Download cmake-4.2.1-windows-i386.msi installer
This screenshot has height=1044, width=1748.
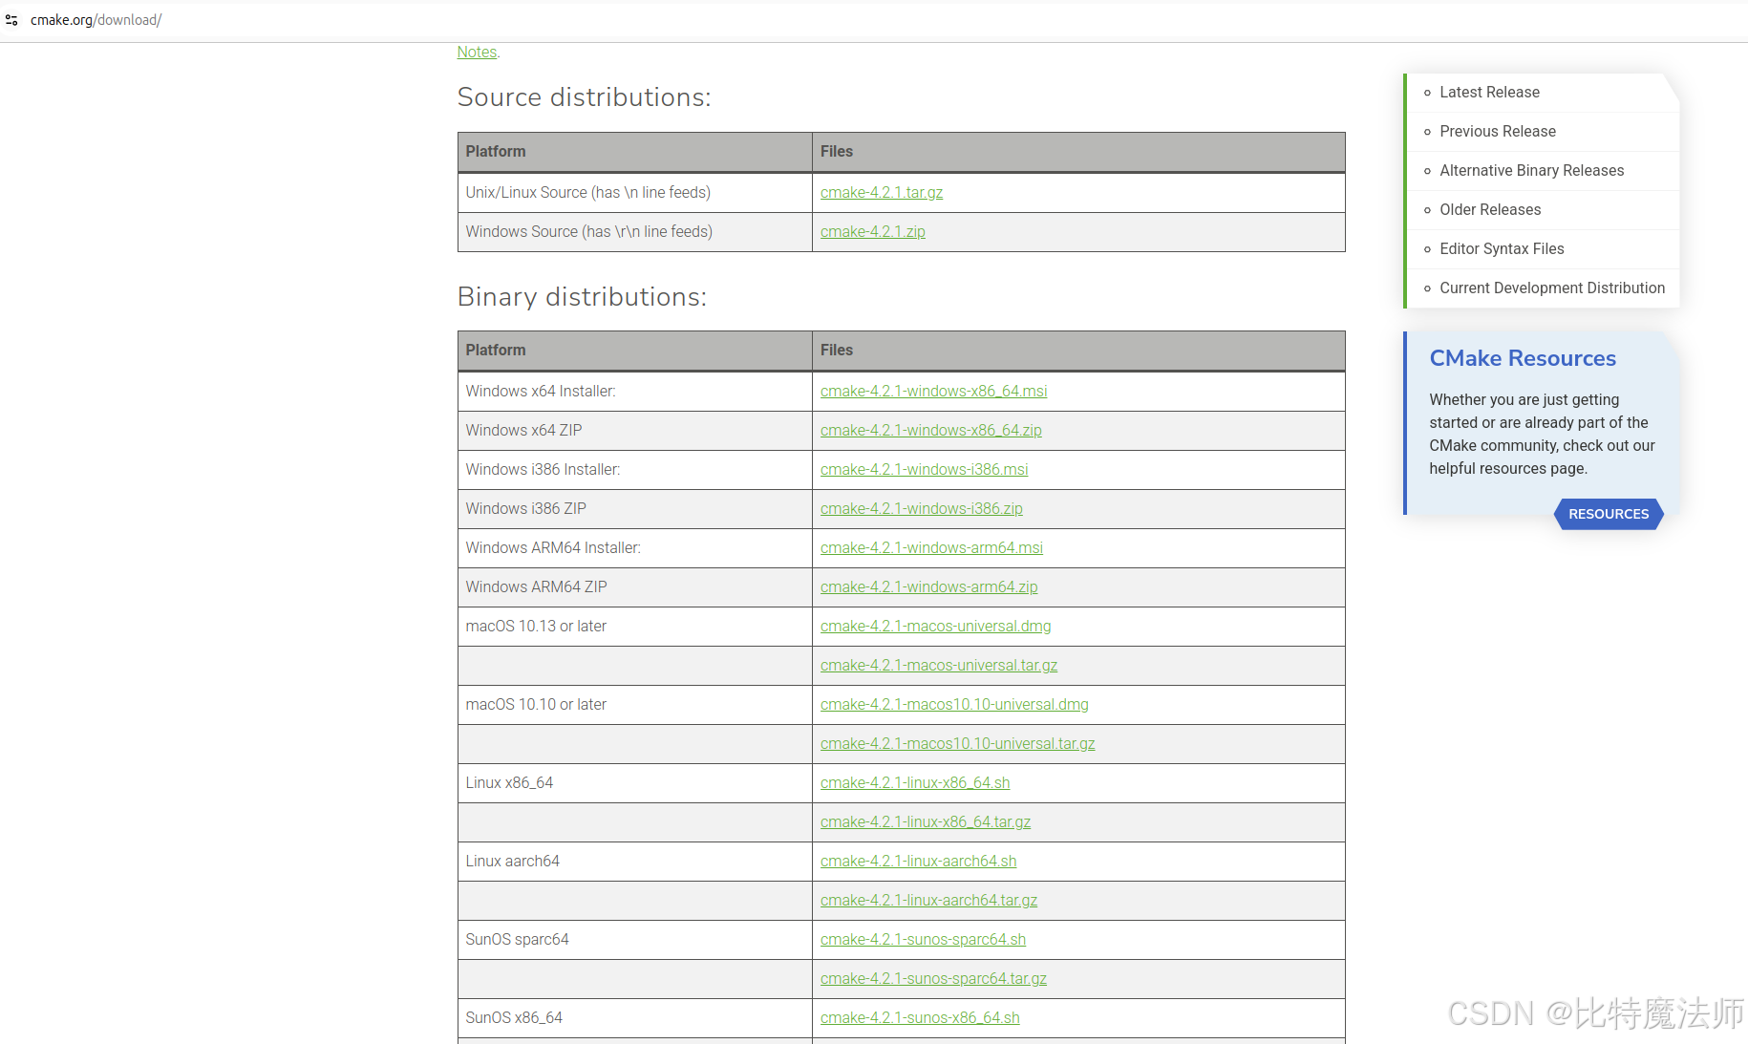click(x=924, y=470)
